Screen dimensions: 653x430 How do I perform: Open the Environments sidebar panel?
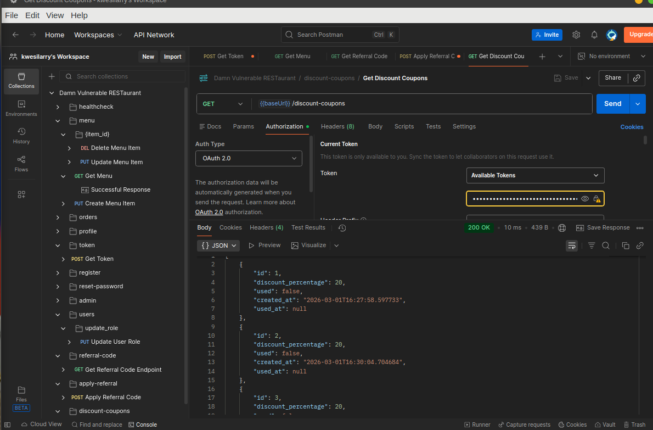pos(21,108)
